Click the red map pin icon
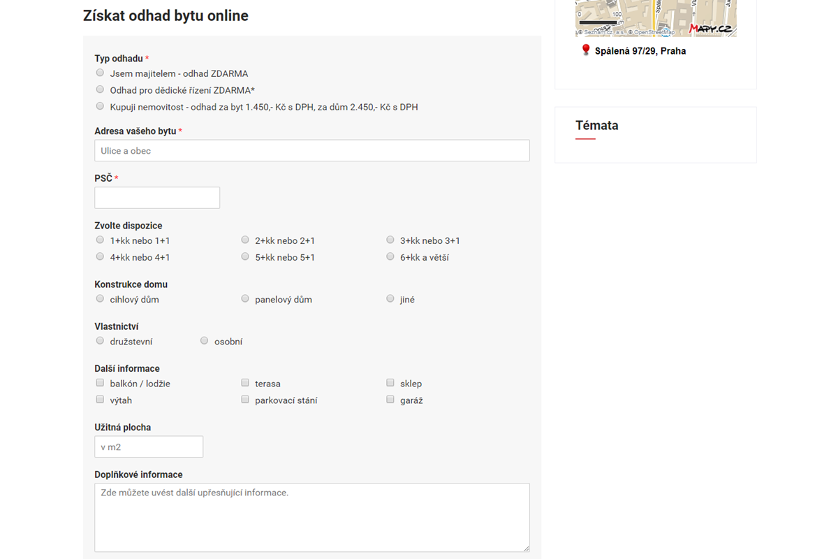Screen dimensions: 838x559 (585, 50)
